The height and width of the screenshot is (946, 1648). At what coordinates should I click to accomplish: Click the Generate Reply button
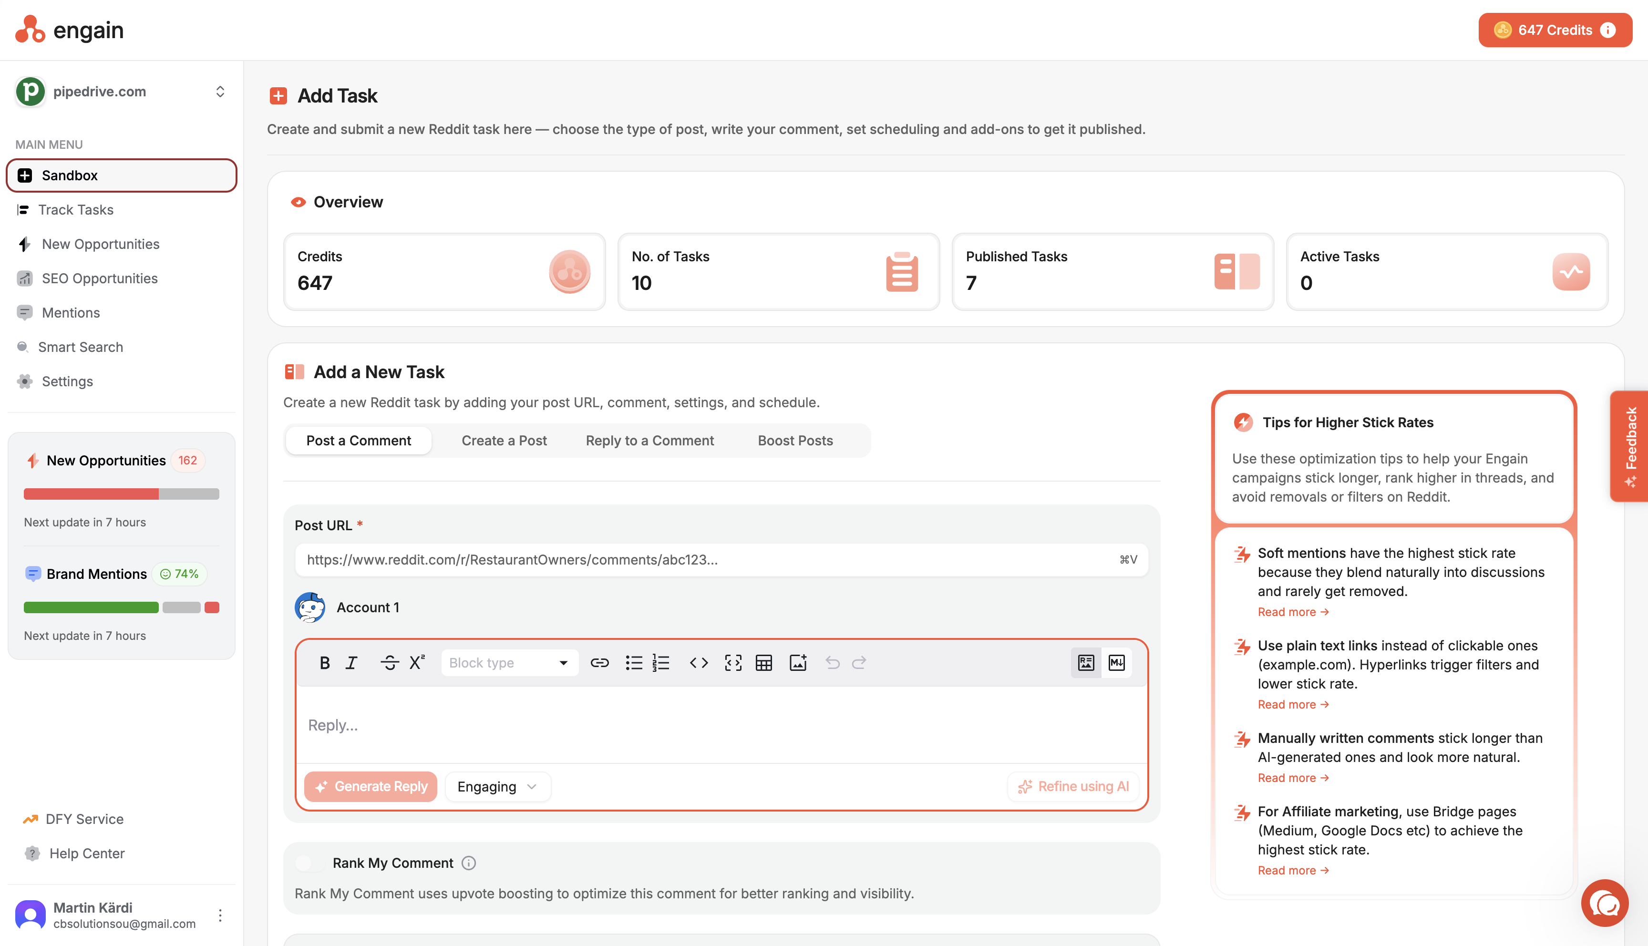(x=371, y=787)
